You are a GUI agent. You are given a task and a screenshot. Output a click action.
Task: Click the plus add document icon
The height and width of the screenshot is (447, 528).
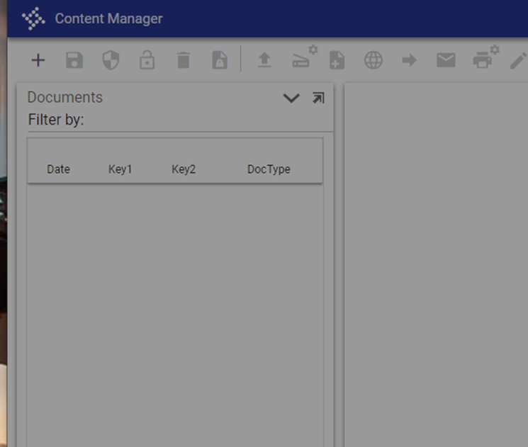pyautogui.click(x=38, y=61)
